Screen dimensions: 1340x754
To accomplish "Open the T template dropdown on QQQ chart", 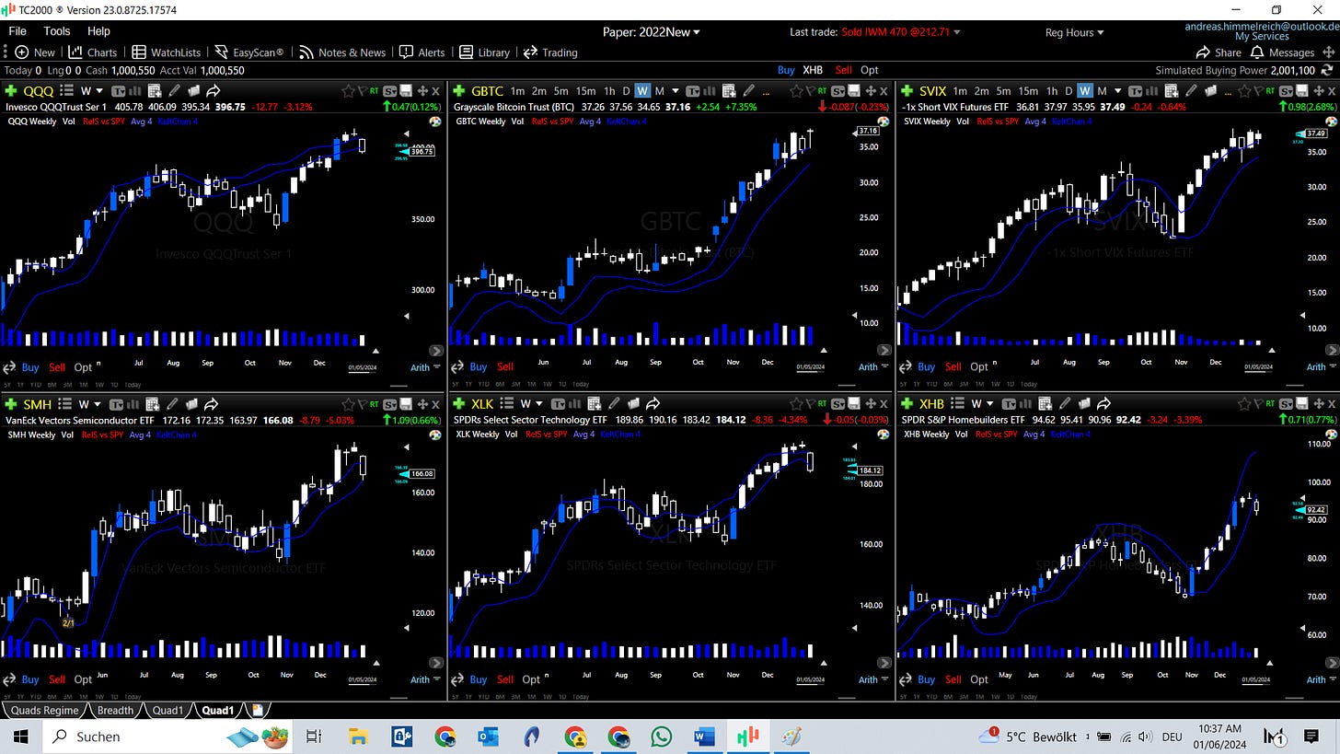I will click(119, 91).
